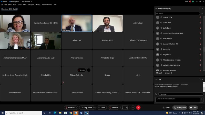Open the Meeting menu
Viewport: 205px width, 115px height.
[38, 5]
